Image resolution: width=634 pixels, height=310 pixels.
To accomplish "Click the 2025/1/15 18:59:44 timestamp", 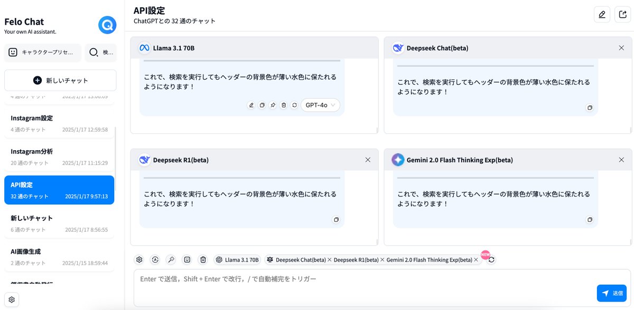I will (x=85, y=263).
